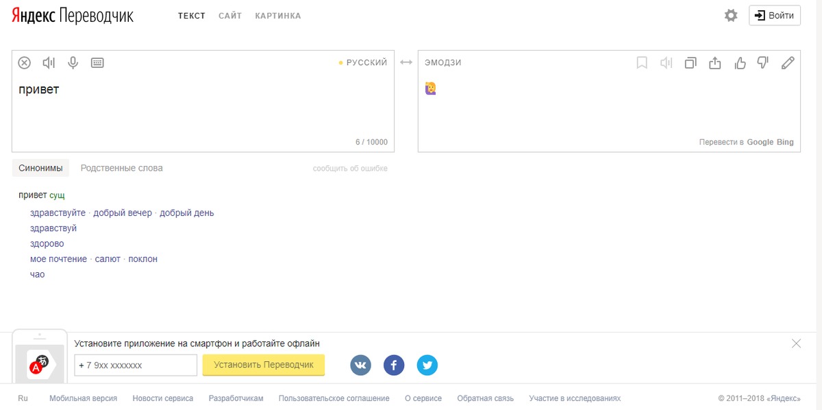Screen dimensions: 822x410
Task: Suggest an edit with the pencil icon
Action: [x=788, y=63]
